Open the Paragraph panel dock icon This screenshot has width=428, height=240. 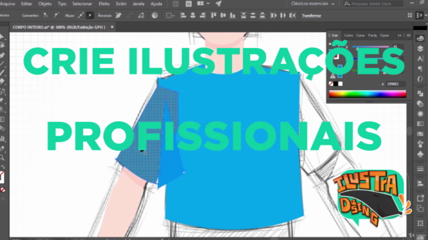(421, 69)
